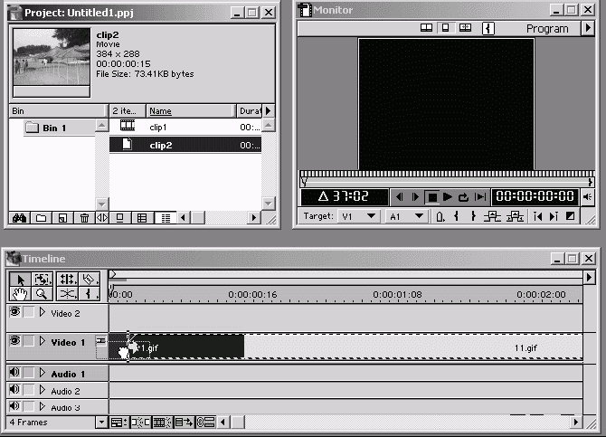606x437 pixels.
Task: Delete selected item with trash icon
Action: click(84, 218)
